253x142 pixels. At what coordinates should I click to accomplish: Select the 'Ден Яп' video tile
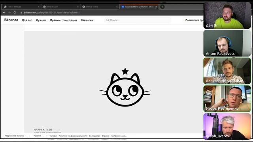[227, 15]
